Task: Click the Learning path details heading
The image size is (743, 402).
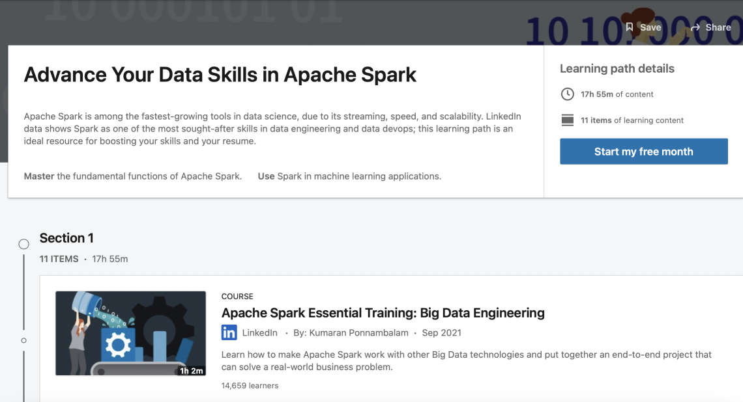Action: [617, 68]
